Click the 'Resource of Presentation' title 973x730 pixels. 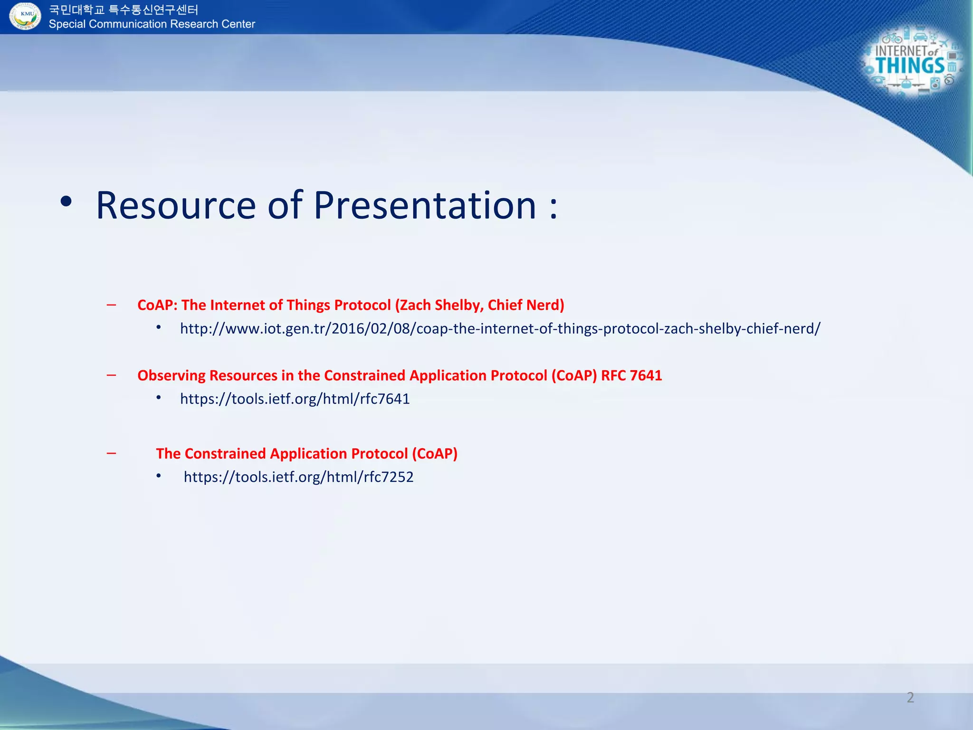[326, 205]
